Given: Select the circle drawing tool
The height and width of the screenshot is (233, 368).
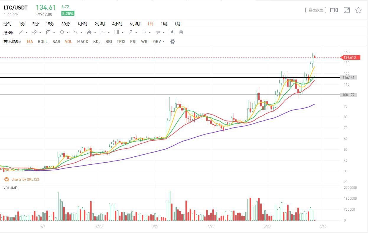Looking at the screenshot, I should [61, 32].
